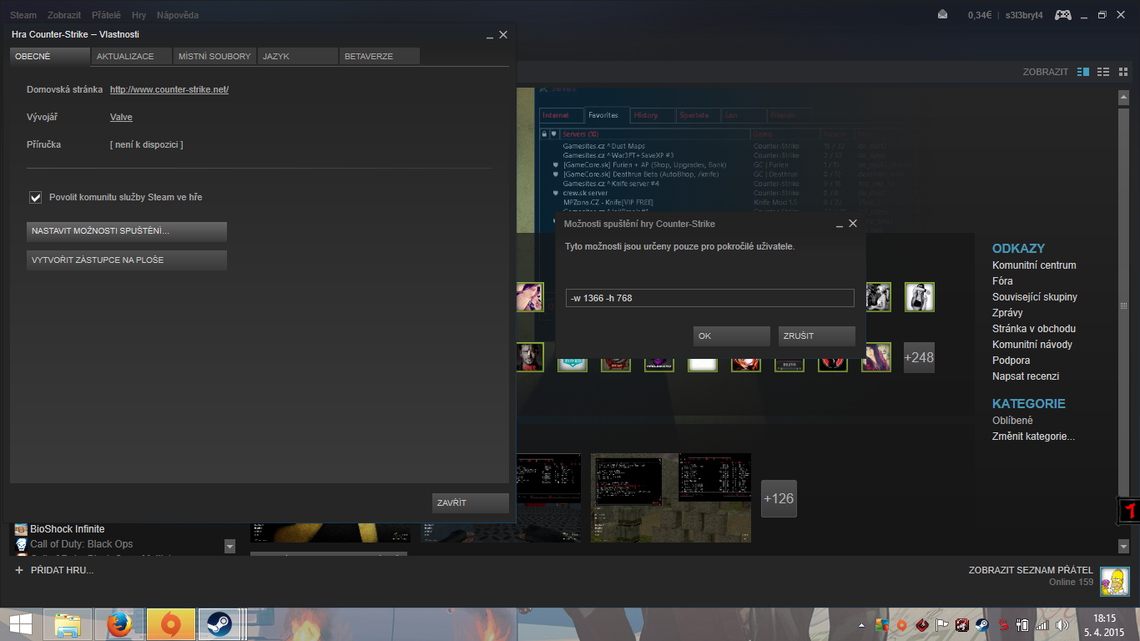Select the BETAVERZE tab

pyautogui.click(x=379, y=56)
